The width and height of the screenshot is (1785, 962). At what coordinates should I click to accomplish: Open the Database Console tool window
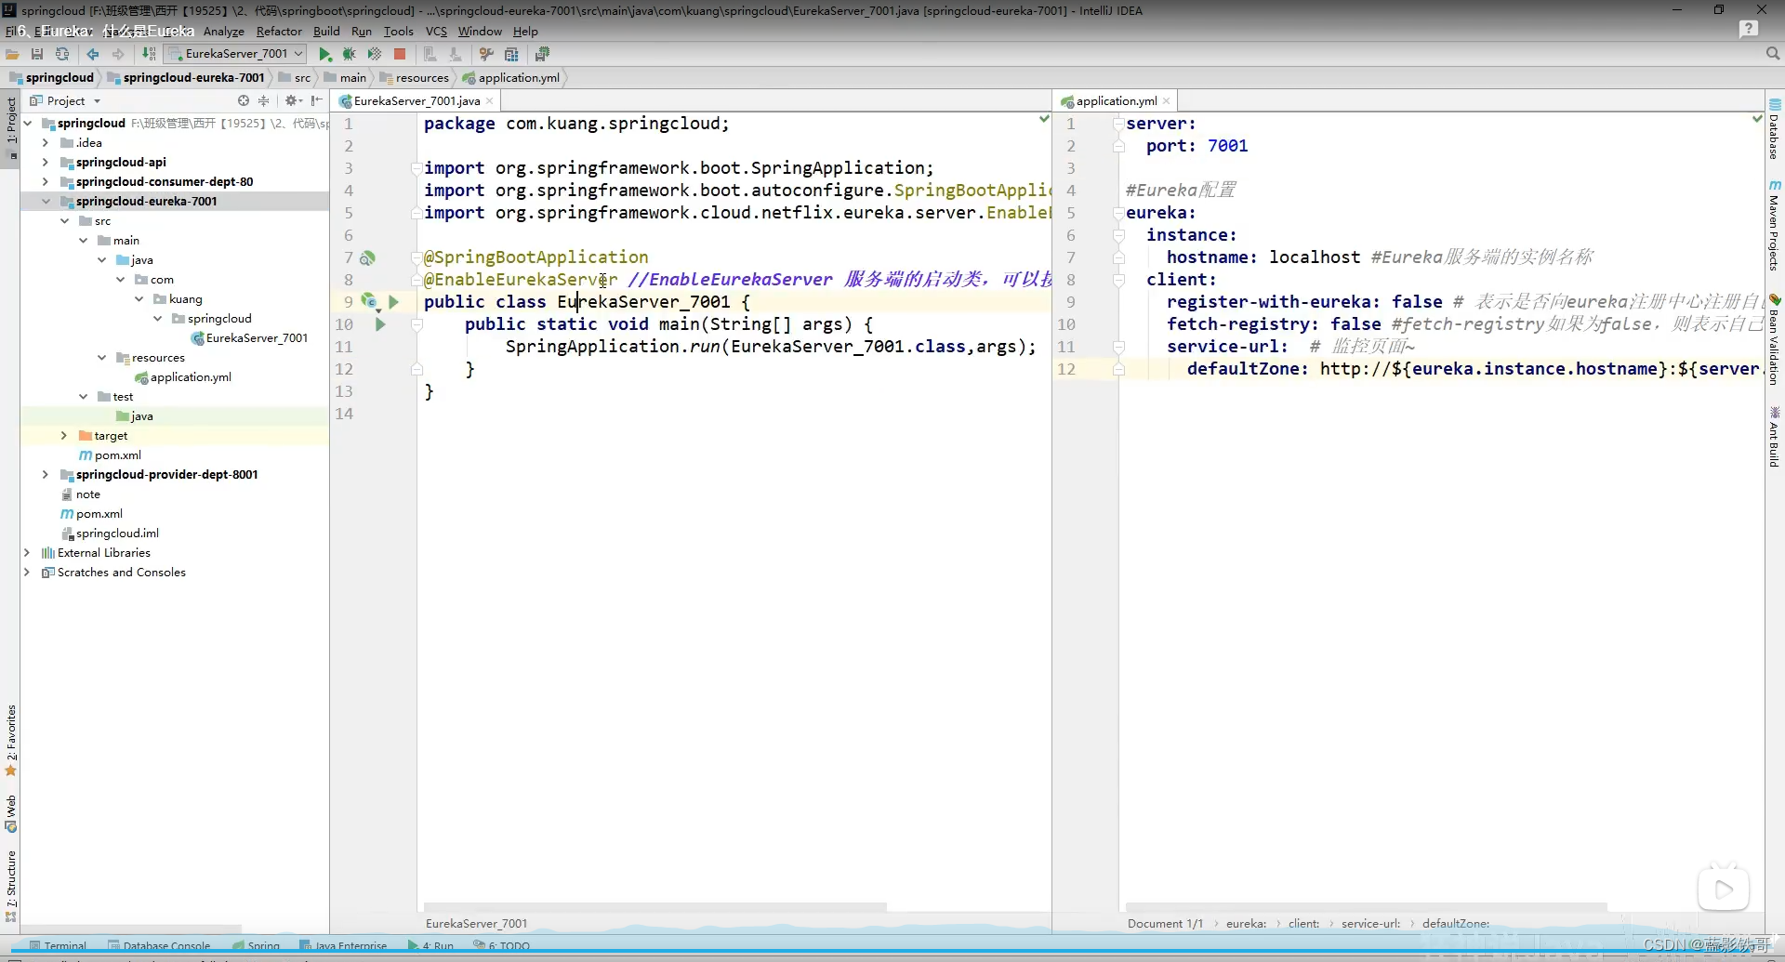pyautogui.click(x=159, y=946)
